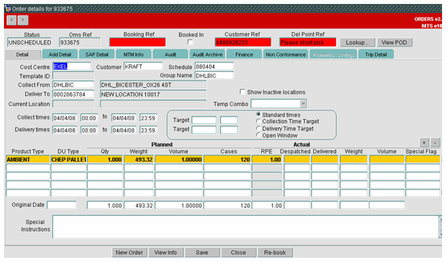Click the View Info button
The height and width of the screenshot is (263, 446).
(x=165, y=252)
